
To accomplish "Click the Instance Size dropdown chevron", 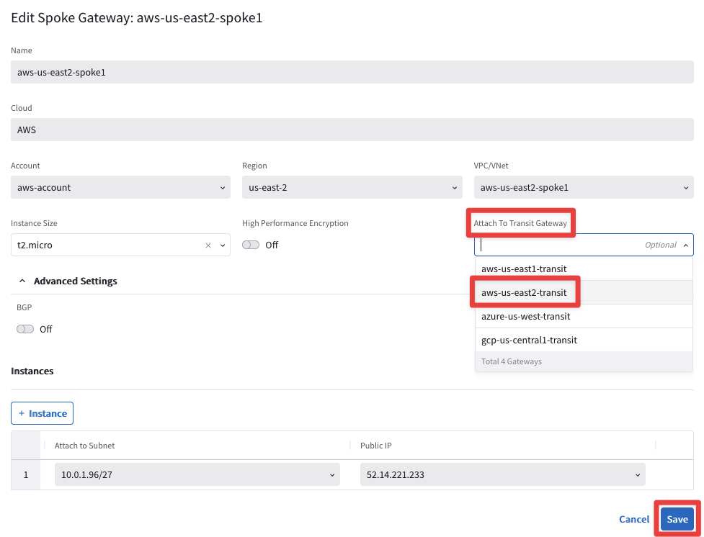I will (223, 245).
